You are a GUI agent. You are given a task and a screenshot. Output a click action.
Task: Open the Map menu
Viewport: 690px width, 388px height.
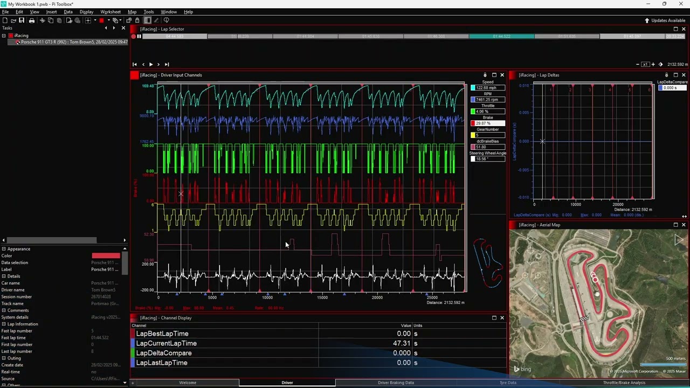[132, 12]
